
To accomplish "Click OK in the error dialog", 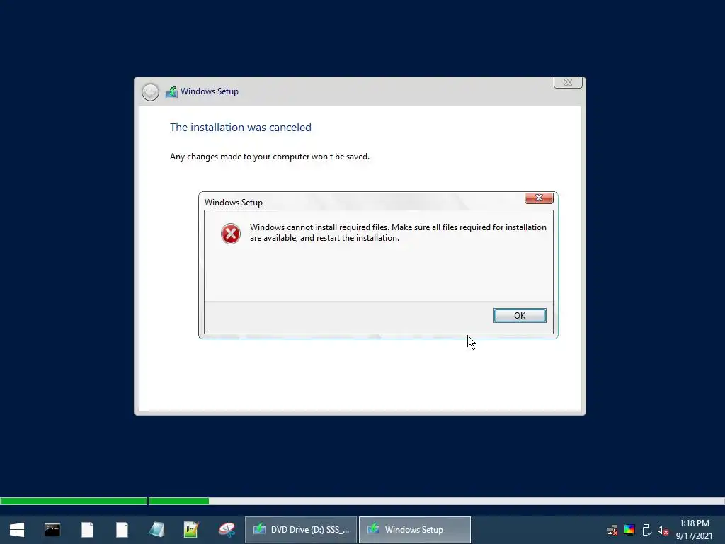I will 520,315.
